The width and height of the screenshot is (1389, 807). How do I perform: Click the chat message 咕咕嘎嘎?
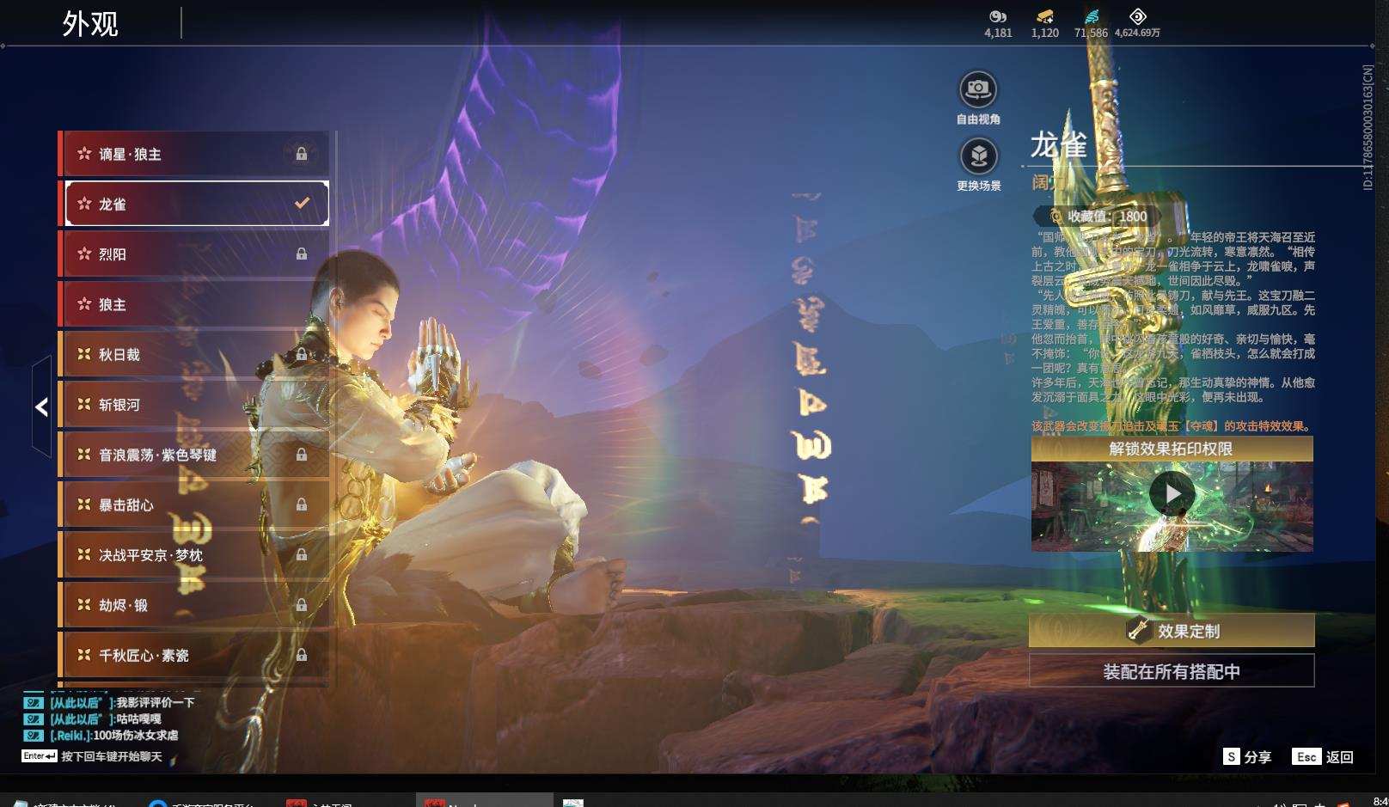pyautogui.click(x=138, y=718)
